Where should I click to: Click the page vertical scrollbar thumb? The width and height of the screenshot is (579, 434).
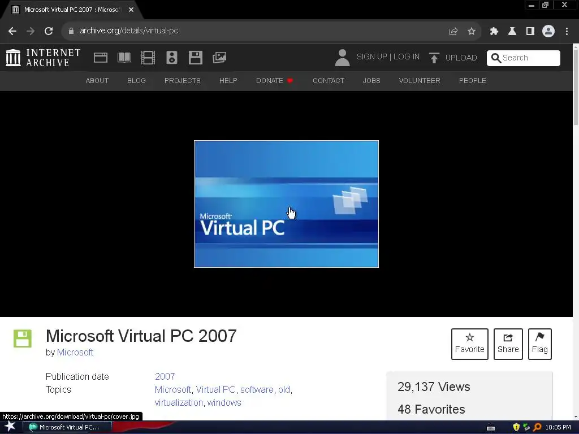coord(576,86)
